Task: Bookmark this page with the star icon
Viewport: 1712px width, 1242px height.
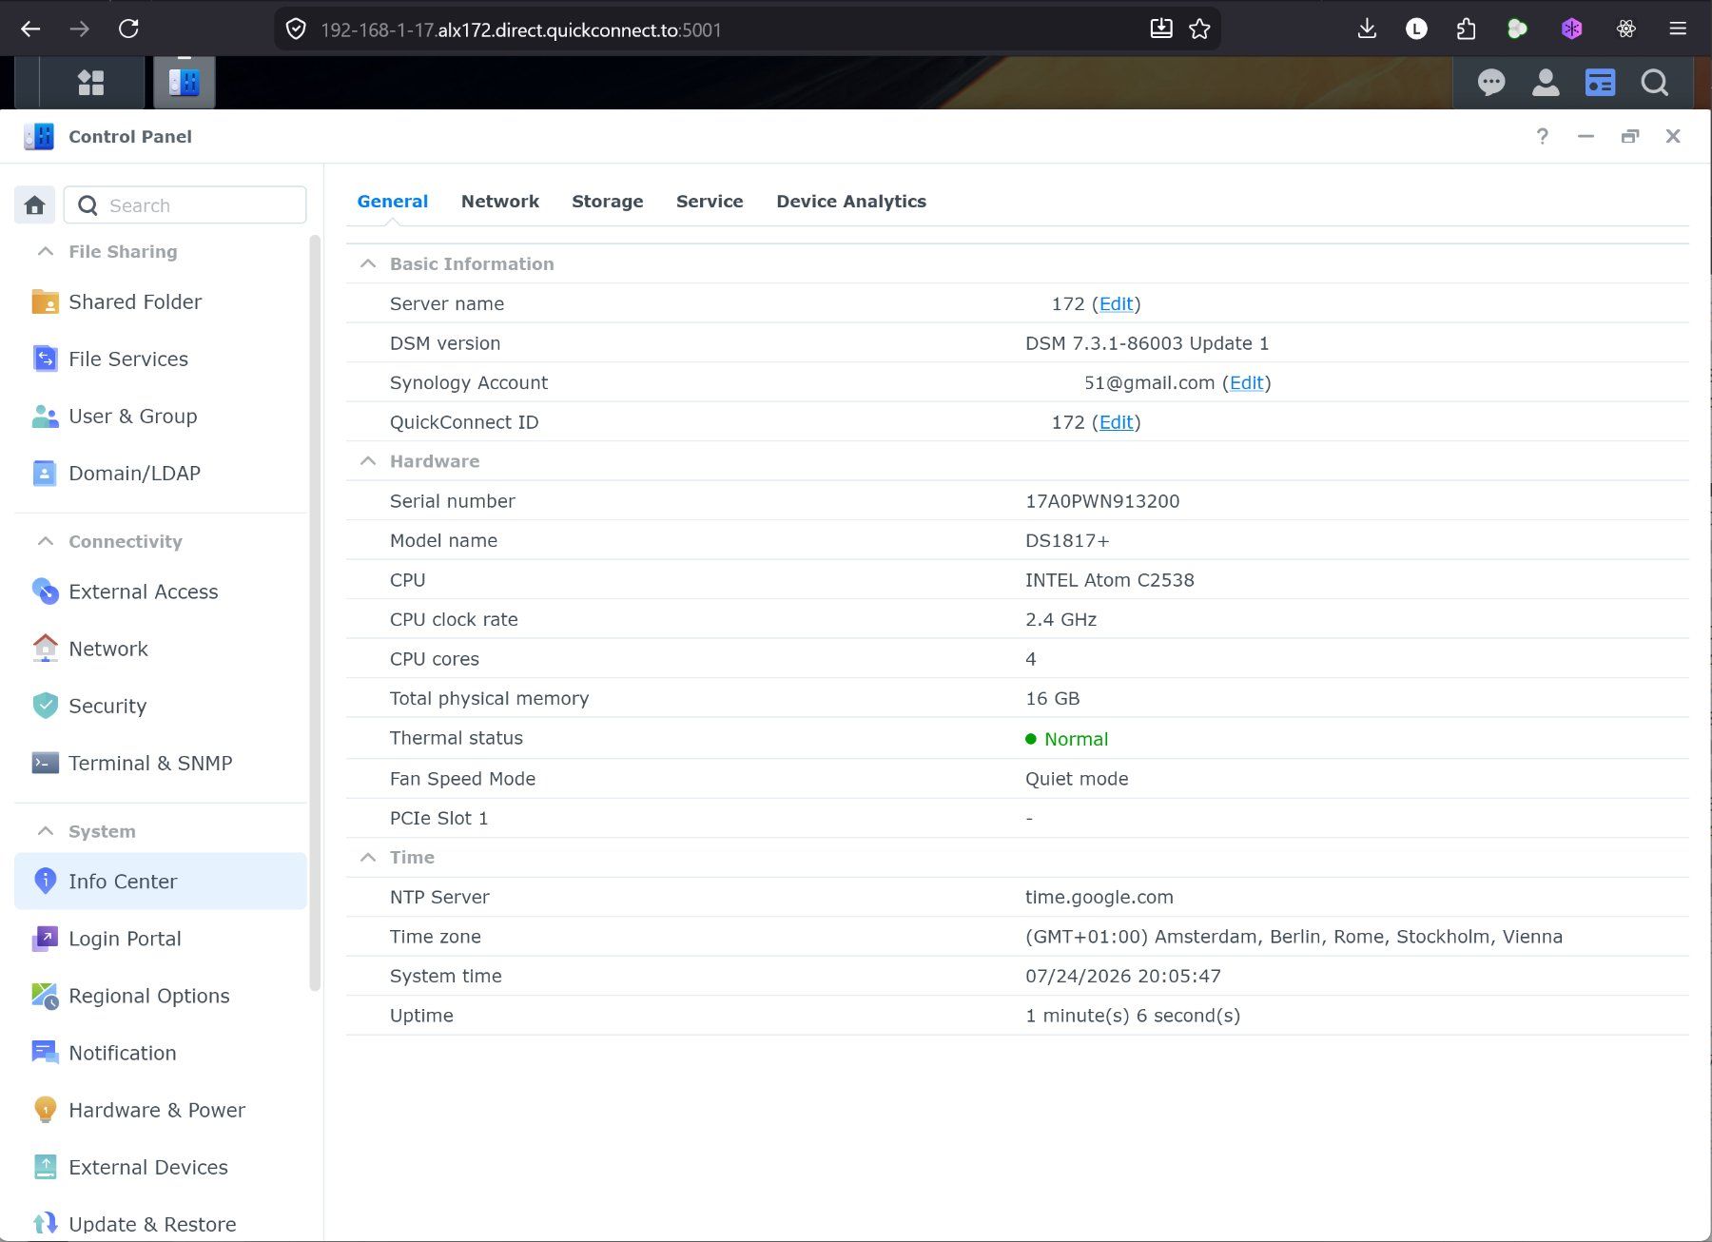Action: point(1200,29)
